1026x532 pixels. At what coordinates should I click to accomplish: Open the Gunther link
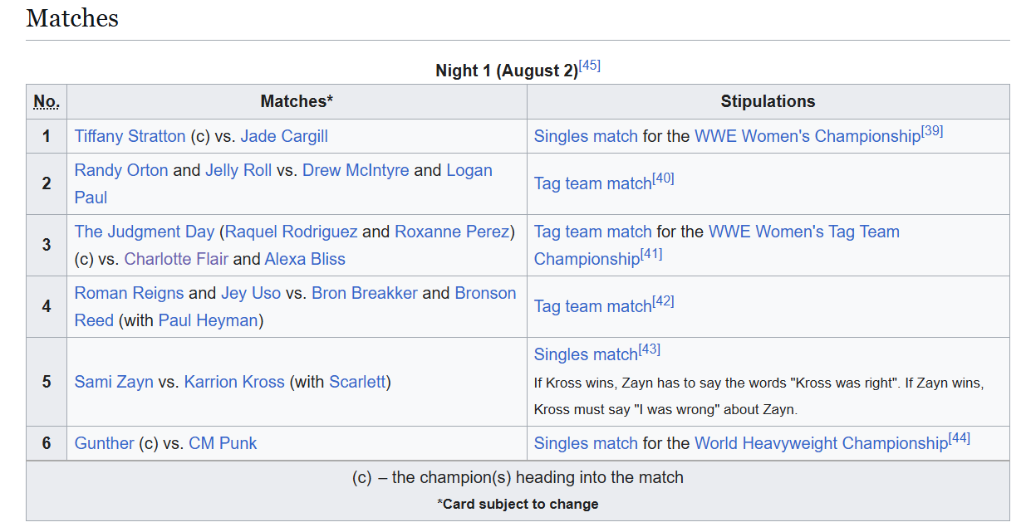(104, 443)
